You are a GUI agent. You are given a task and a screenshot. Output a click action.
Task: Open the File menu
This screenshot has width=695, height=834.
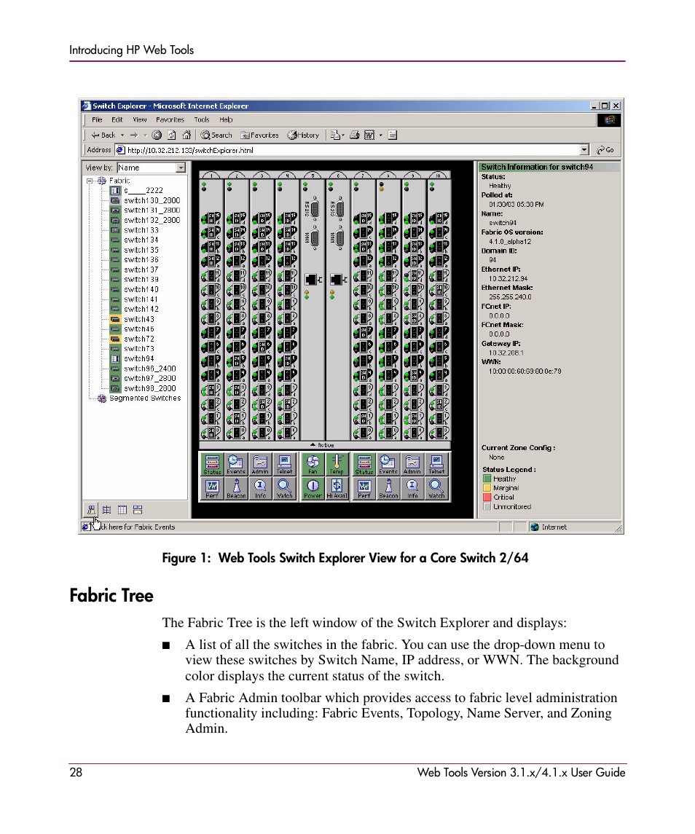pos(97,119)
